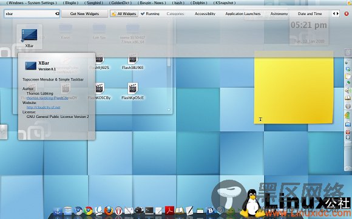Screen dimensions: 352x219
Task: Launch Opera from the dock
Action: point(119,211)
